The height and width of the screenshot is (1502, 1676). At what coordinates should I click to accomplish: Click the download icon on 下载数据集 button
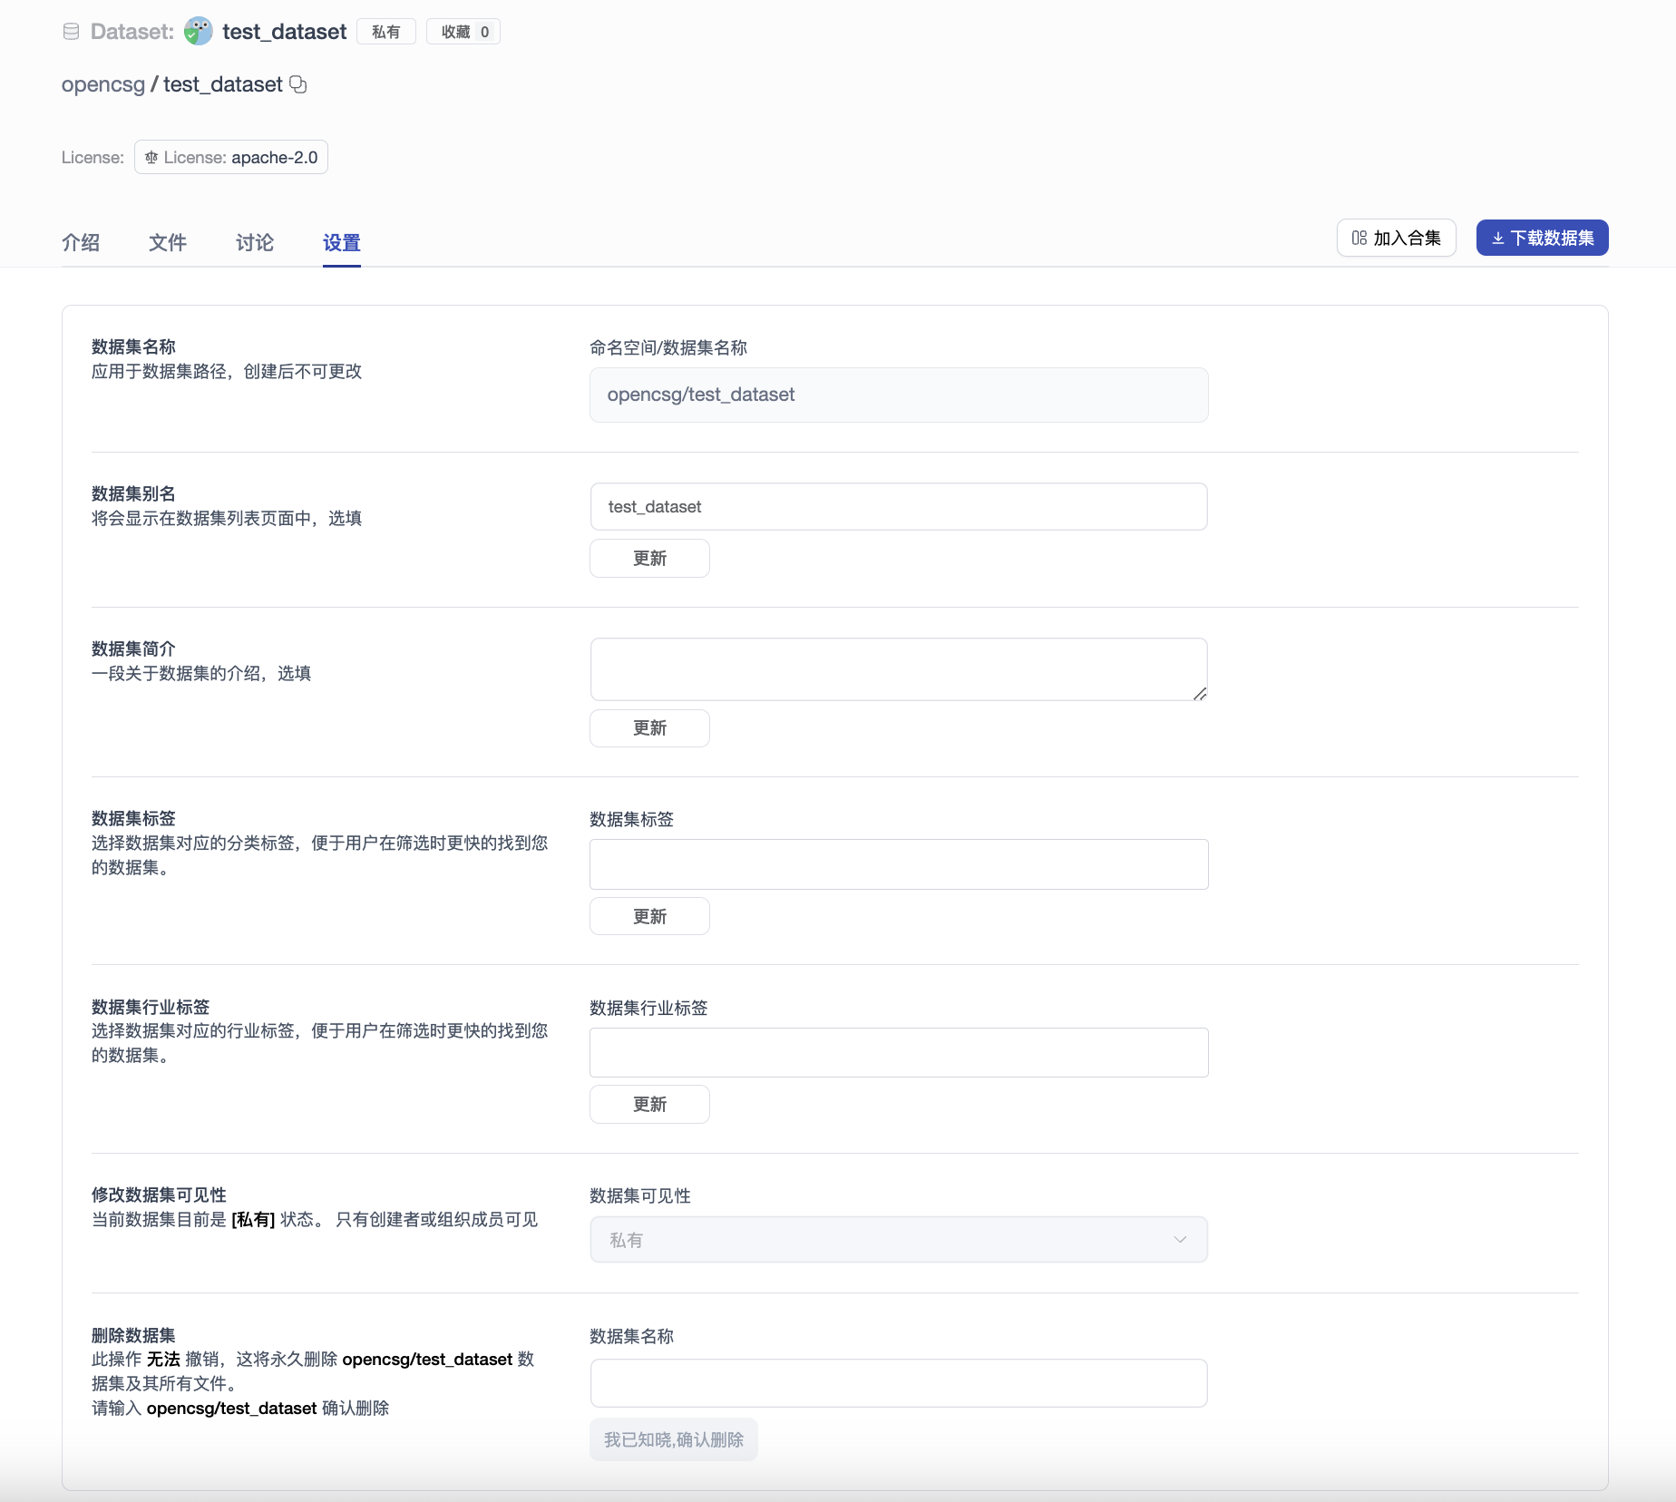1497,238
